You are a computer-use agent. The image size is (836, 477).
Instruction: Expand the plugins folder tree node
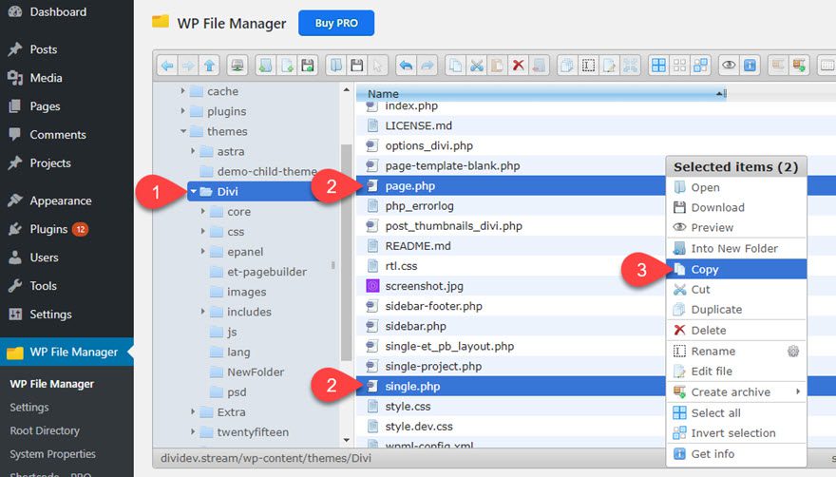point(182,111)
